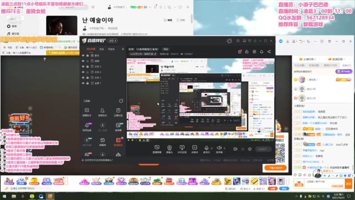Open the 弹幕助手 tool in the toolbox
355x200 pixels.
pyautogui.click(x=87, y=112)
